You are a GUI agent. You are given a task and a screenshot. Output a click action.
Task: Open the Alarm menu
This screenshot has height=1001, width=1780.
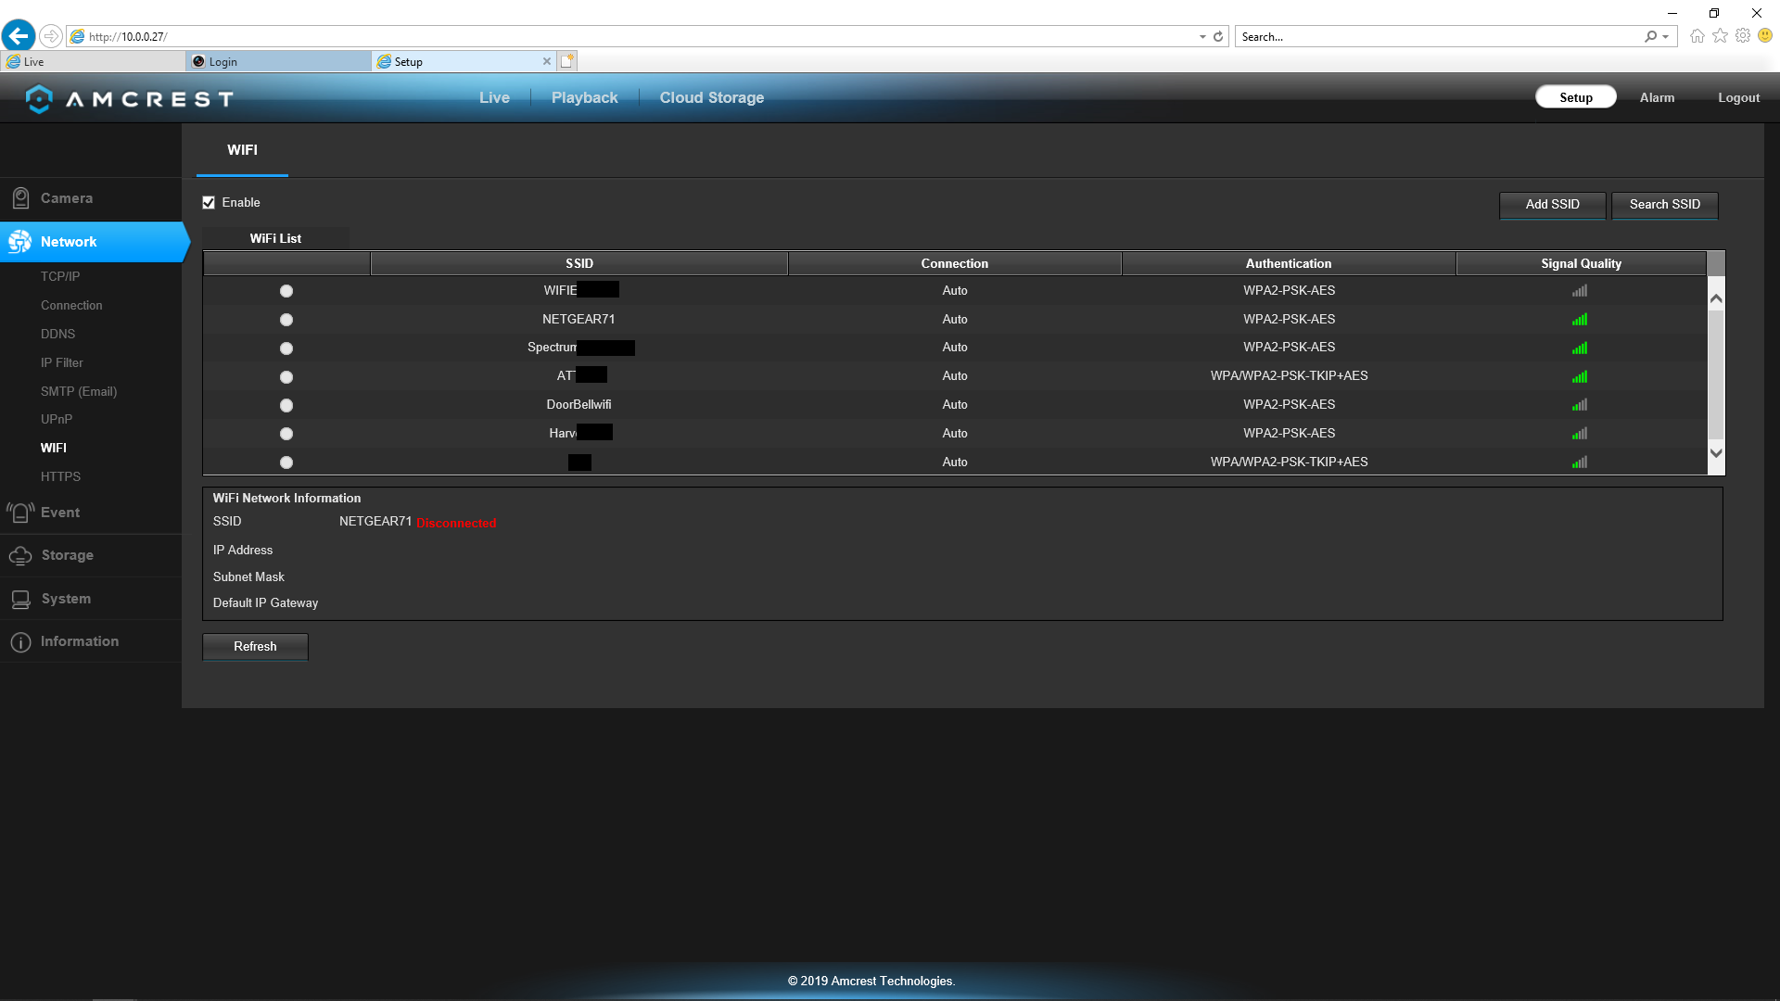point(1657,98)
